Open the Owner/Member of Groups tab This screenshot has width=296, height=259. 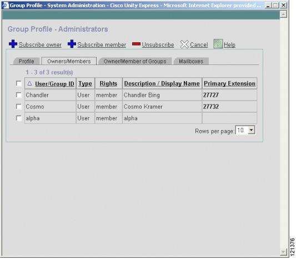(135, 61)
